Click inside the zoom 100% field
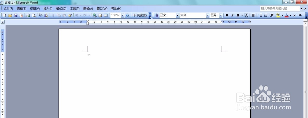This screenshot has height=118, width=308. [116, 15]
